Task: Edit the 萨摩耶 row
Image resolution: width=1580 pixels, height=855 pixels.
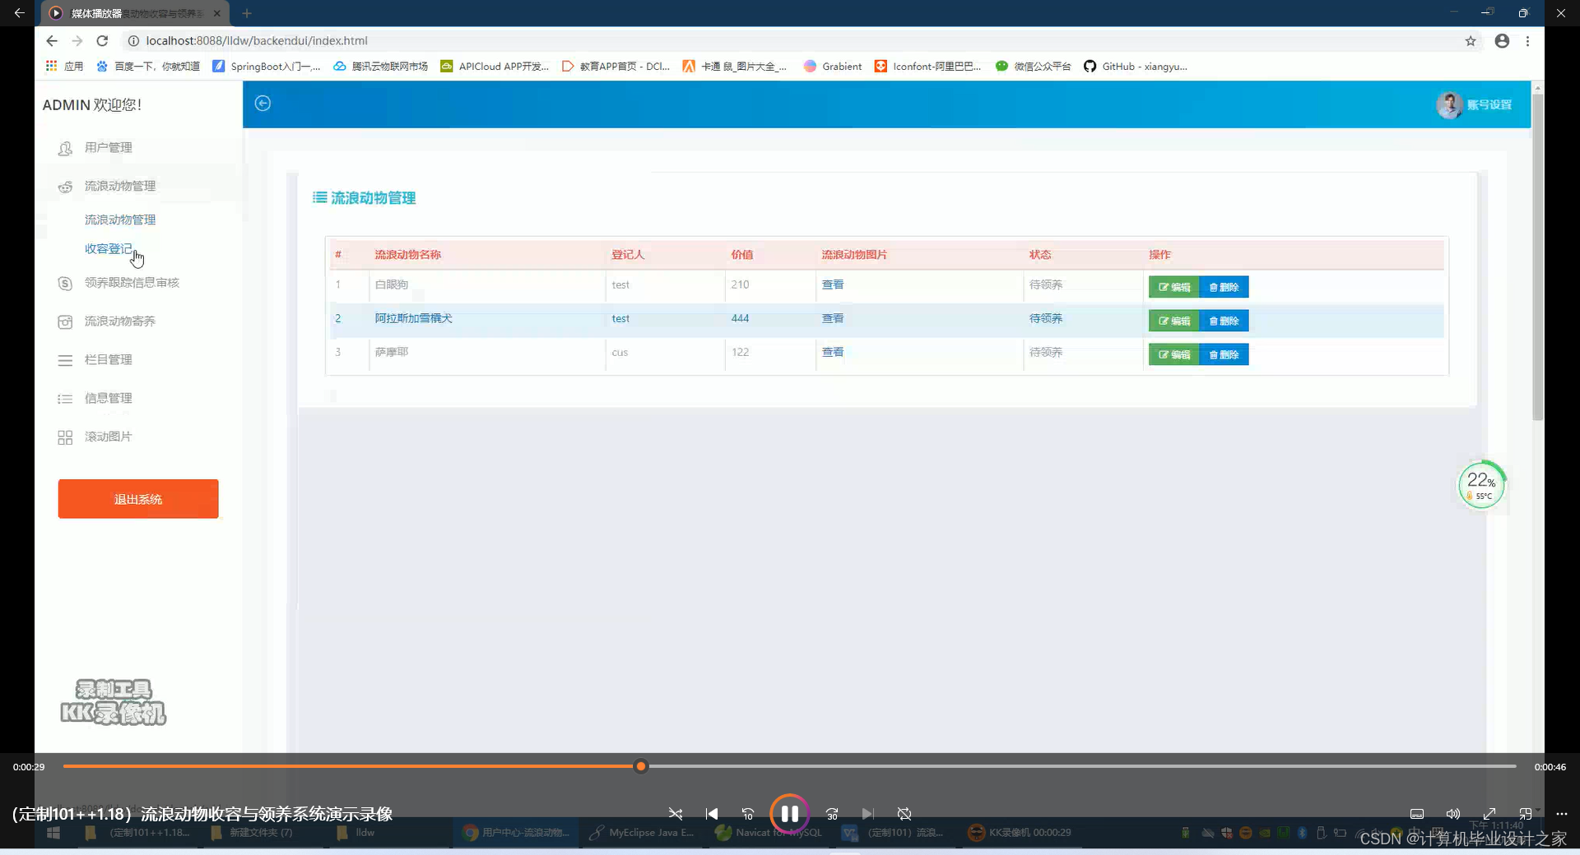Action: [x=1174, y=354]
